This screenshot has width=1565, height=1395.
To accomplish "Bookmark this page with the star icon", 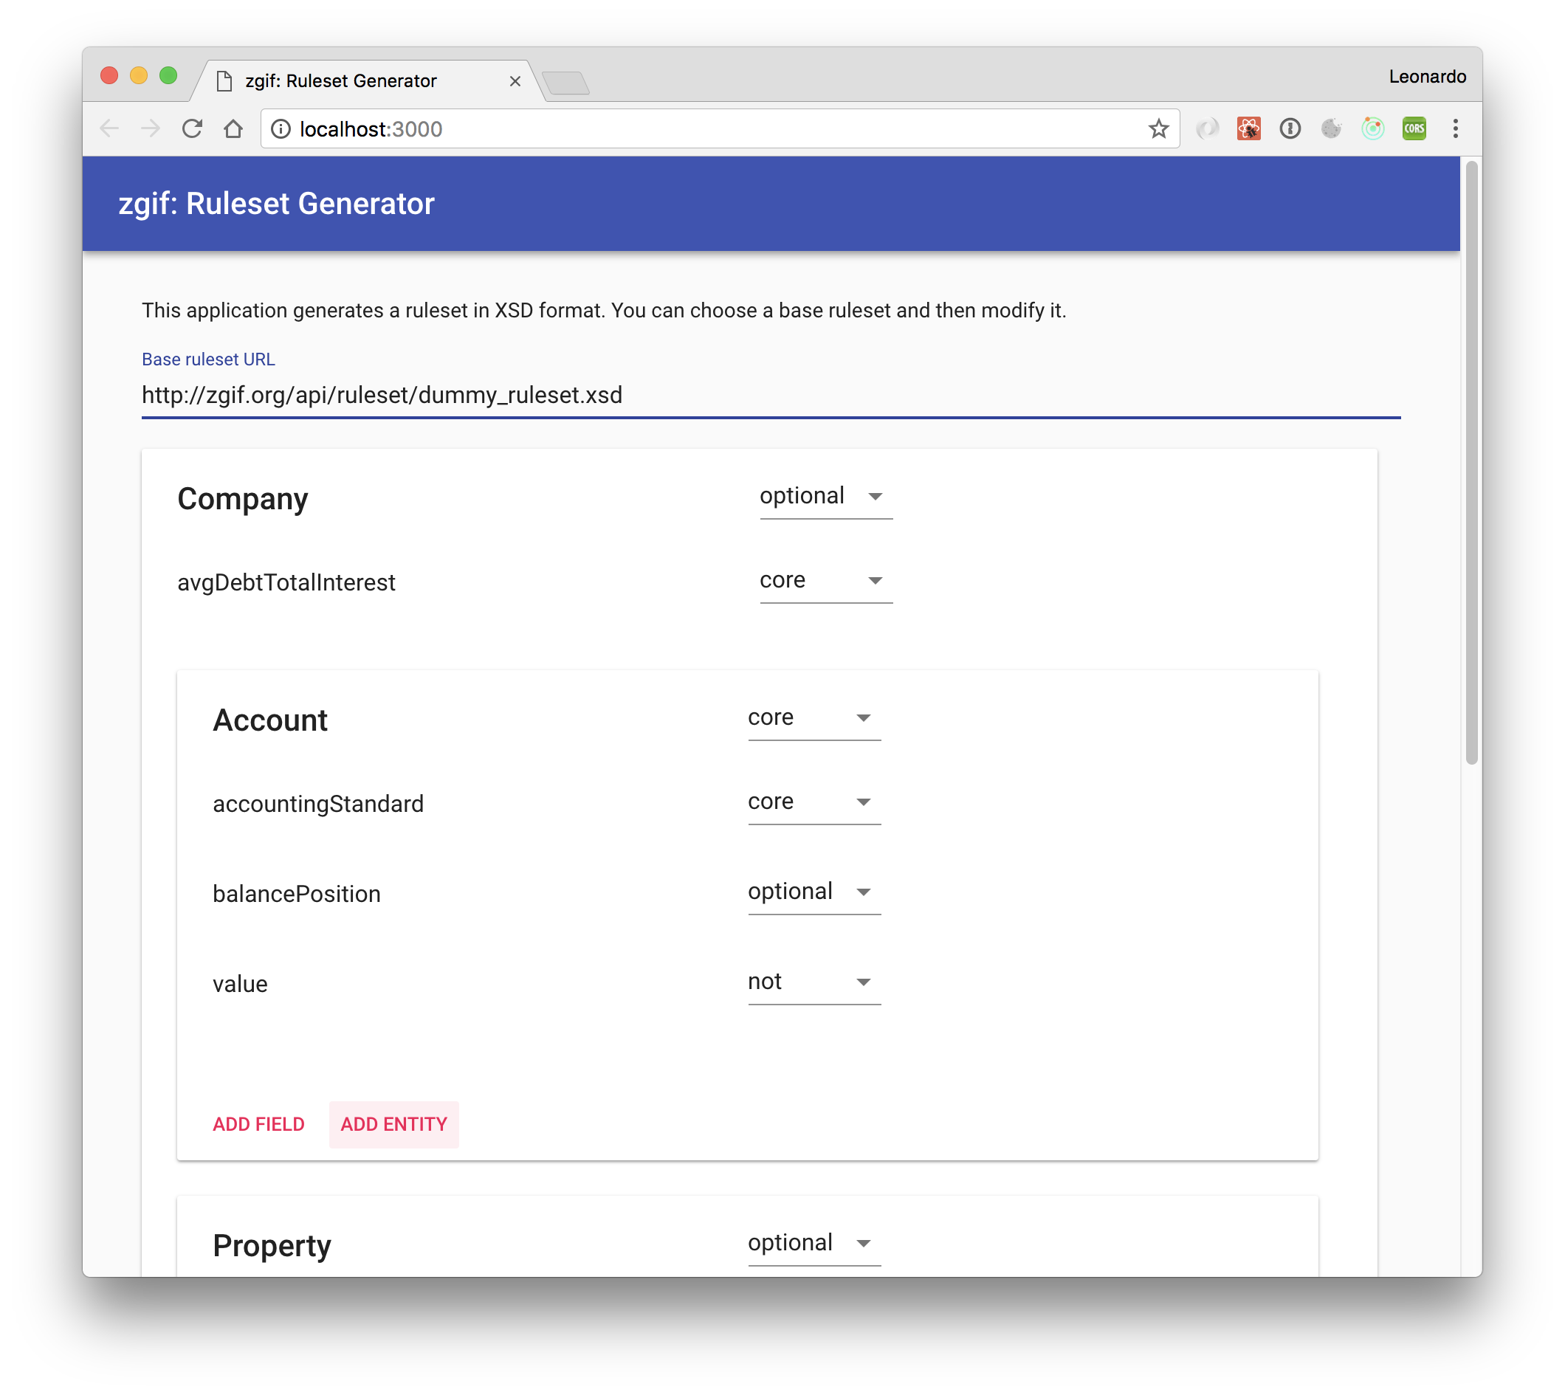I will pos(1158,128).
